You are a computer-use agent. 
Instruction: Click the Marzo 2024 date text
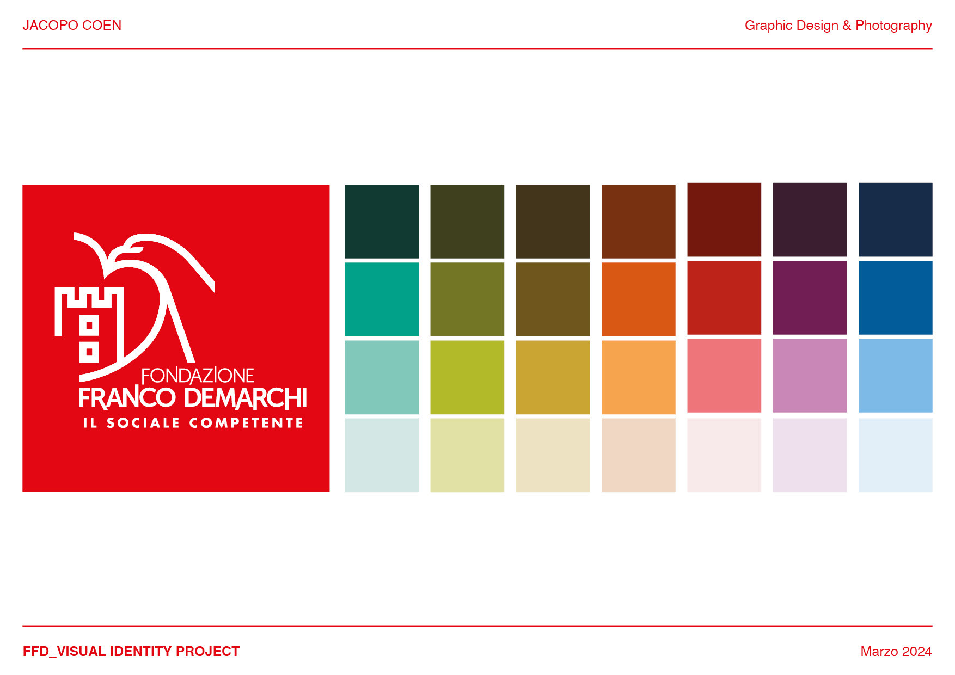coord(896,652)
